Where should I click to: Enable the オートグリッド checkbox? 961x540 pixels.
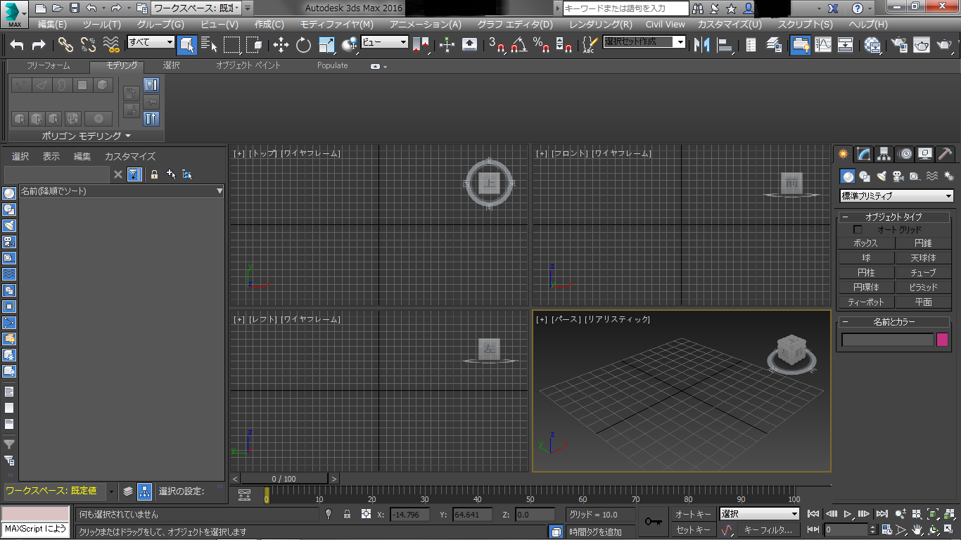tap(858, 230)
